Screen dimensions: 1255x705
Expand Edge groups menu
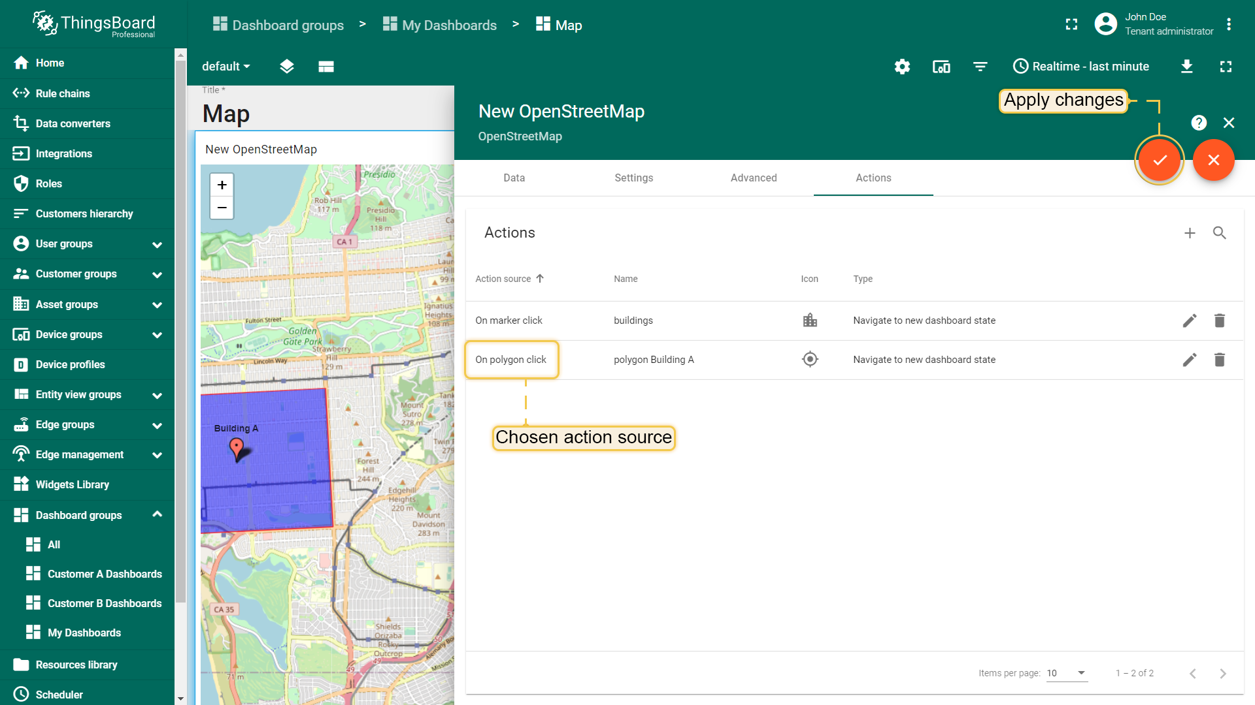click(157, 426)
